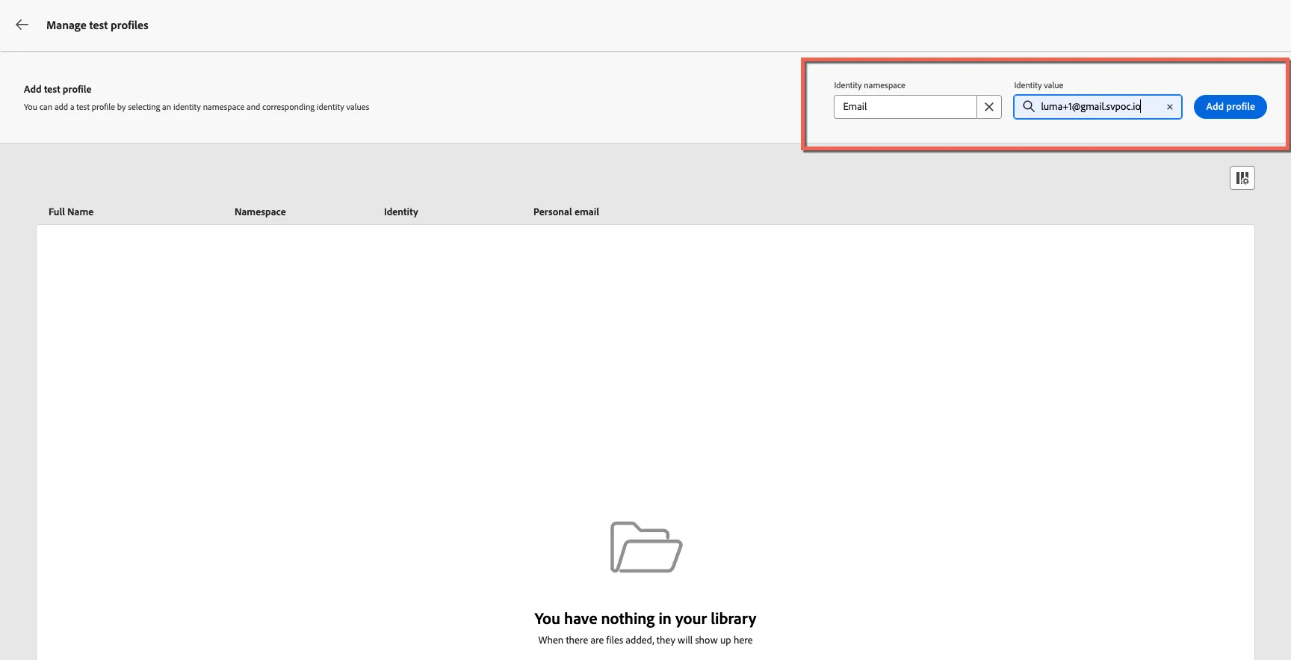This screenshot has height=660, width=1291.
Task: Open the Identity namespace combo box
Action: pyautogui.click(x=905, y=107)
